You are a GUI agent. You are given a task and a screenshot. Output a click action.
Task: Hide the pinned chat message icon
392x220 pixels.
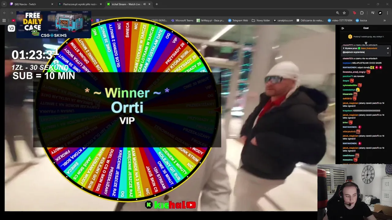pyautogui.click(x=388, y=48)
